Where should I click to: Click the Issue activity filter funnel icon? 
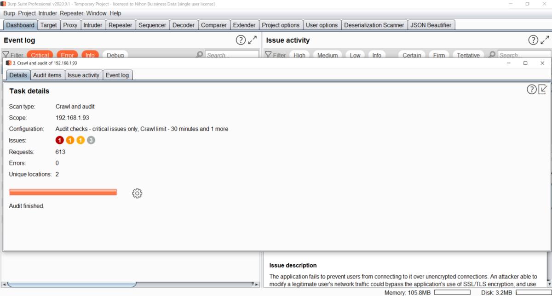click(x=269, y=55)
